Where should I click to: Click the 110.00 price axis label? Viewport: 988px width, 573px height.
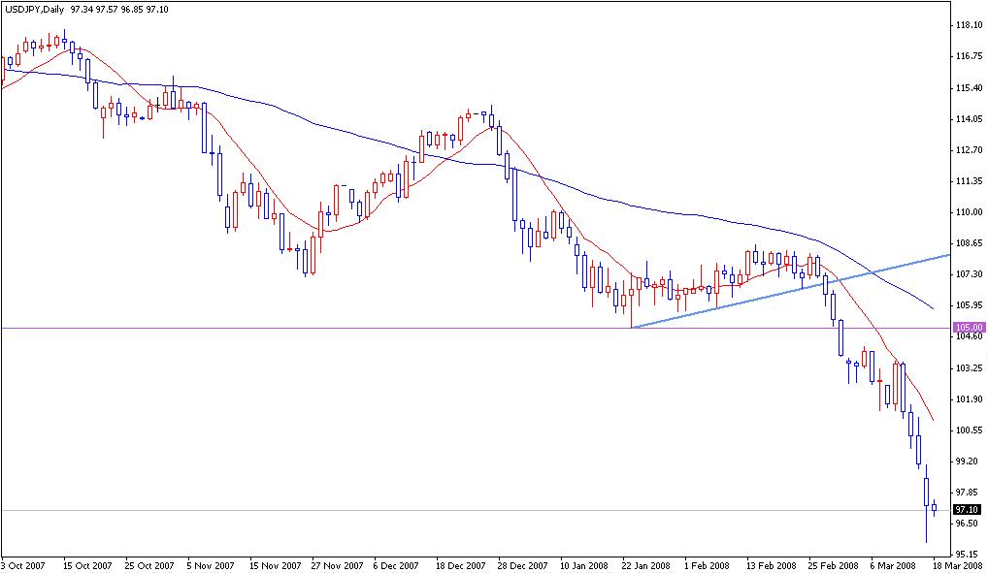[970, 212]
